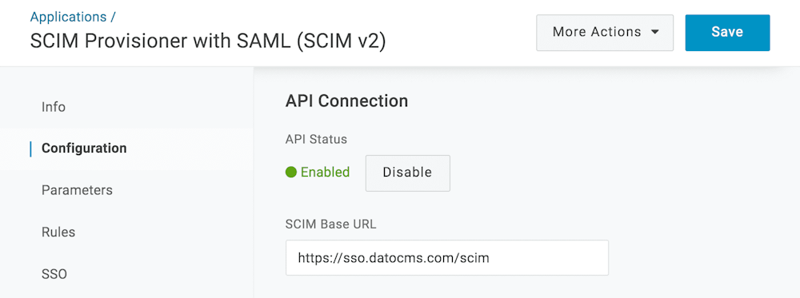This screenshot has width=800, height=298.
Task: Click the green API status dot
Action: pyautogui.click(x=291, y=173)
